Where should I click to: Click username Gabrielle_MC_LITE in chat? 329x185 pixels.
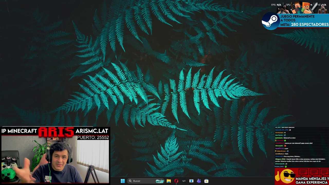click(282, 130)
